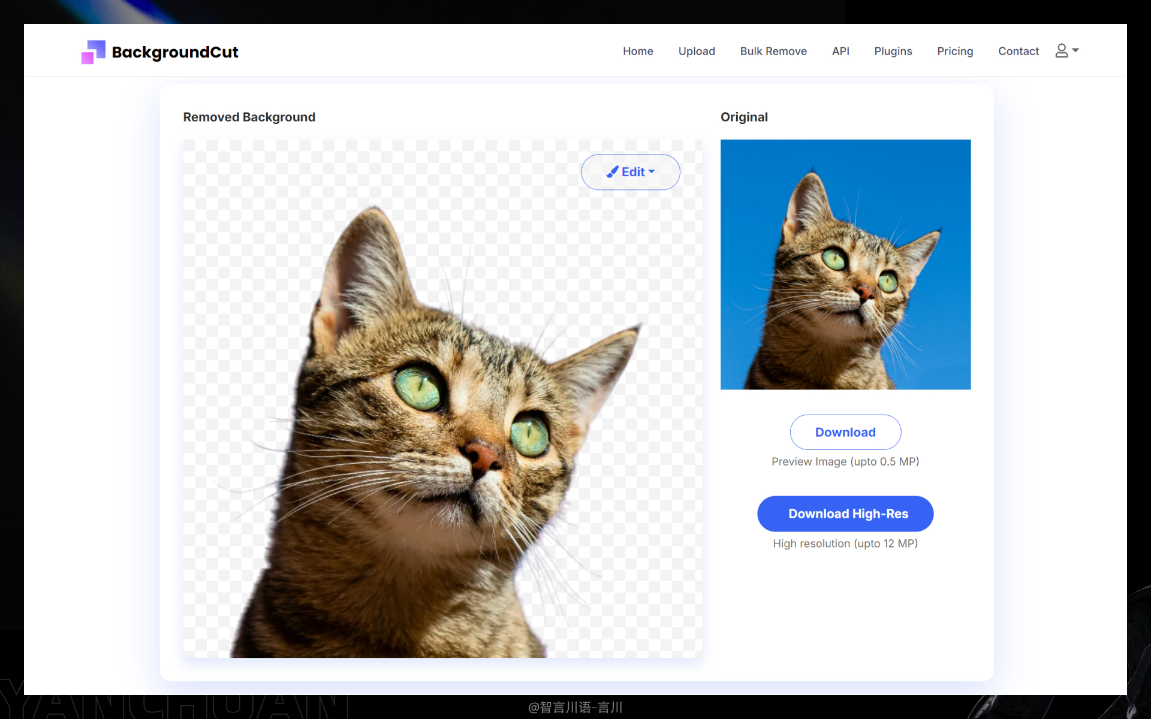Enable high resolution download option
This screenshot has width=1151, height=719.
(845, 513)
